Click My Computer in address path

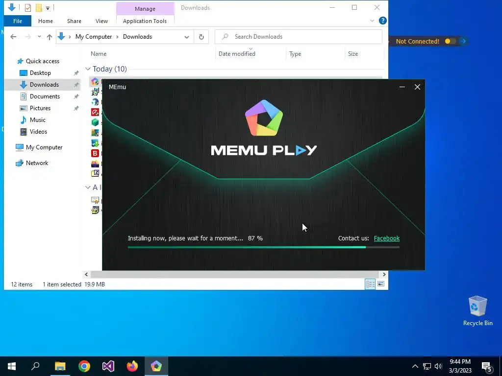click(x=94, y=37)
